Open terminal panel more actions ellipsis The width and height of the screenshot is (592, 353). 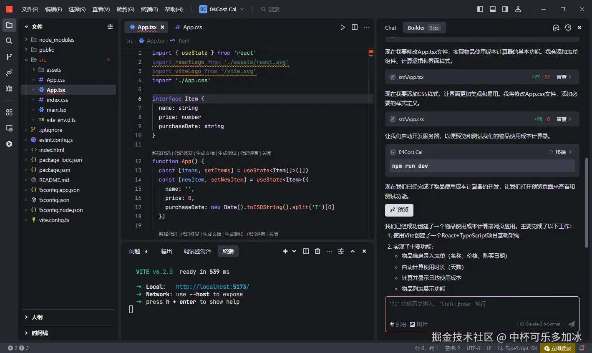coord(329,251)
